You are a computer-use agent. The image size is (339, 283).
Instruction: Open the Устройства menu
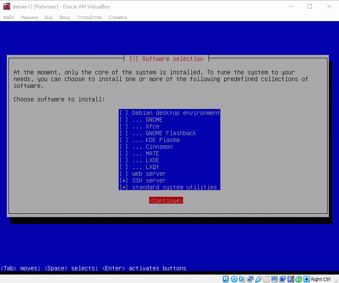[x=89, y=17]
